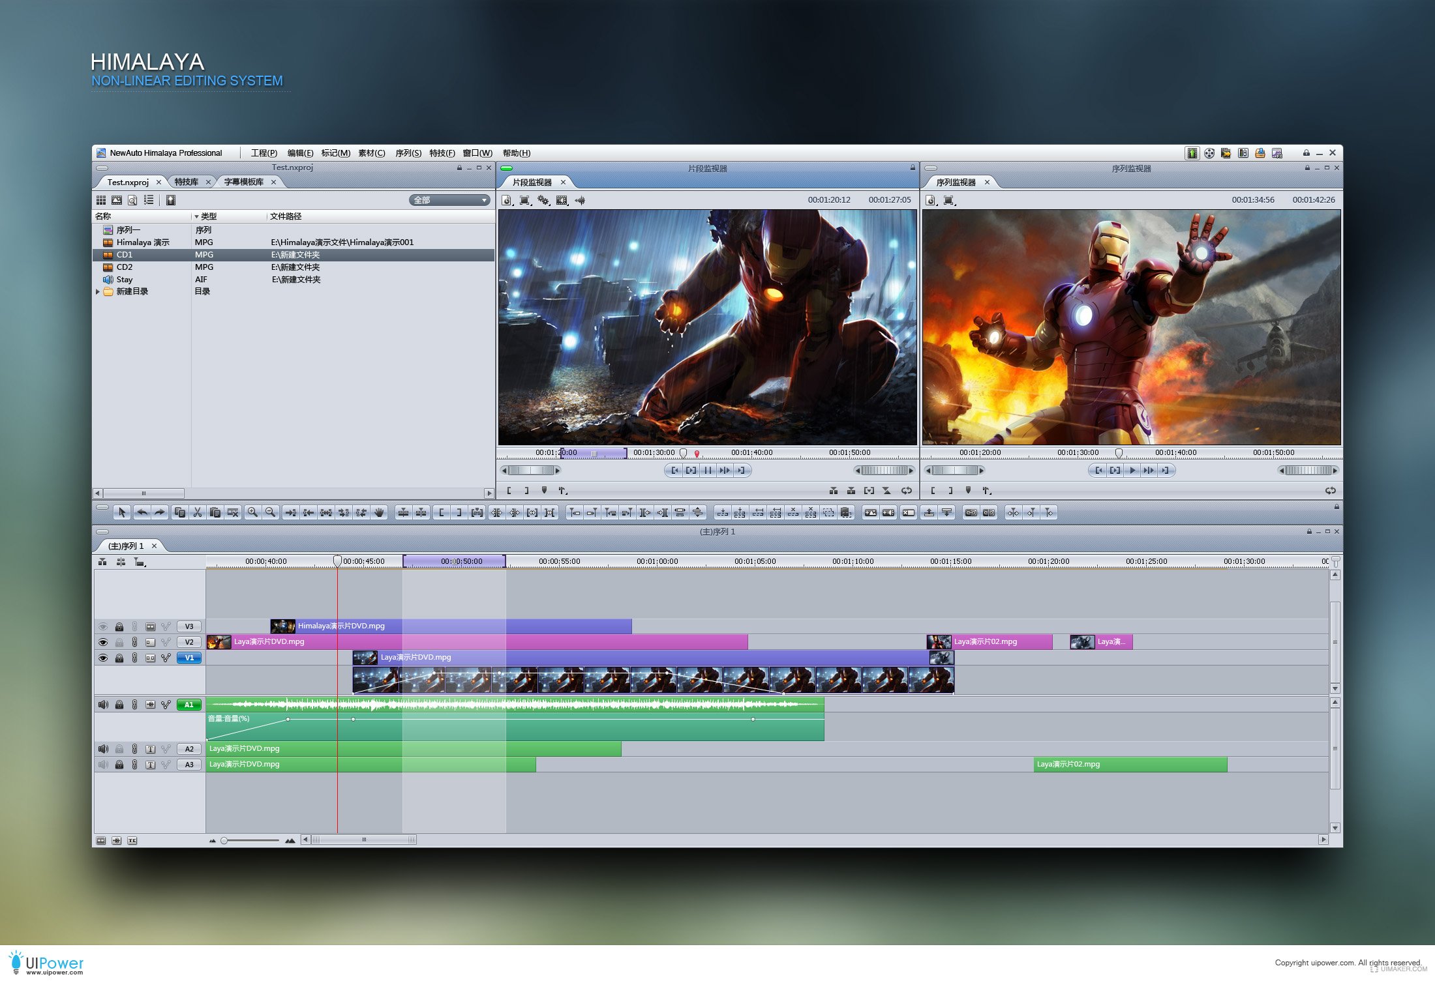Click the mark-in bracket icon in the editing toolbar
The width and height of the screenshot is (1435, 981).
click(442, 512)
